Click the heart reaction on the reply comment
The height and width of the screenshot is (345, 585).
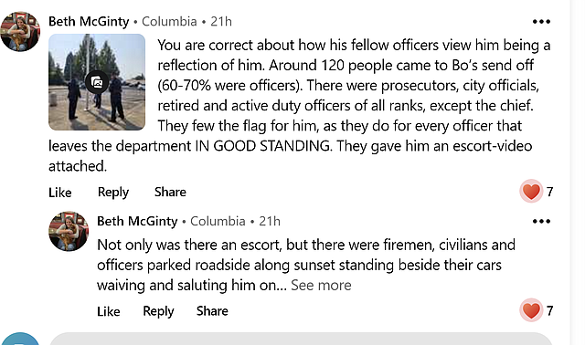click(531, 310)
